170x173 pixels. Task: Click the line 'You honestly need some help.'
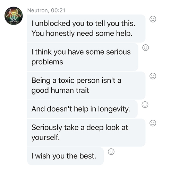pyautogui.click(x=82, y=34)
